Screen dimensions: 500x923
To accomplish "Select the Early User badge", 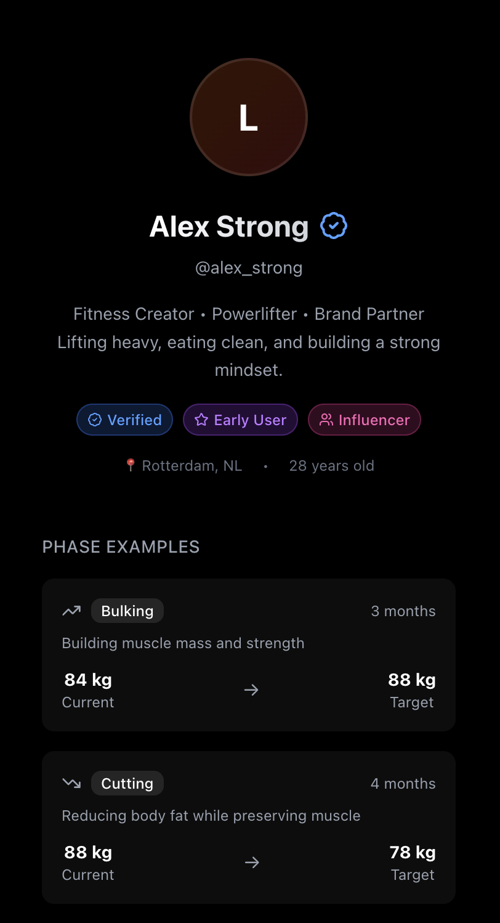I will (x=241, y=420).
